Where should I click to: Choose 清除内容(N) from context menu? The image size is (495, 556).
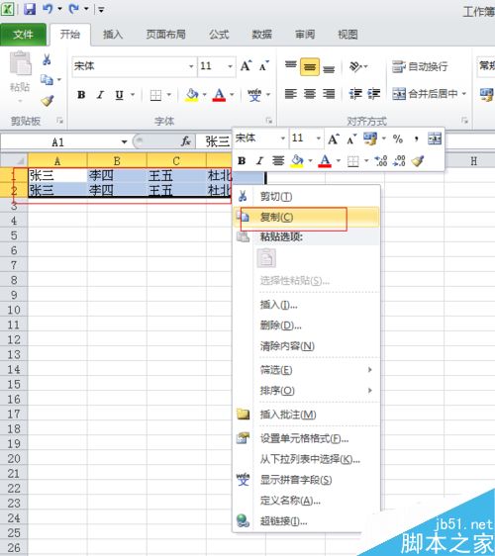click(307, 345)
